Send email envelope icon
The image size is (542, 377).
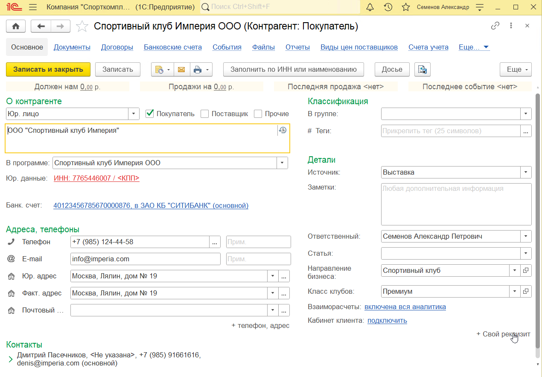click(181, 70)
